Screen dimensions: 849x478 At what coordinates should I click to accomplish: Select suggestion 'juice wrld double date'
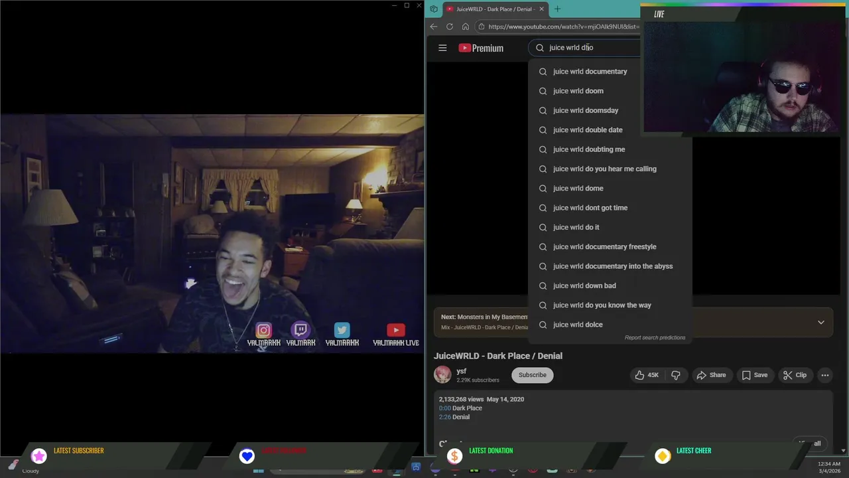coord(610,130)
